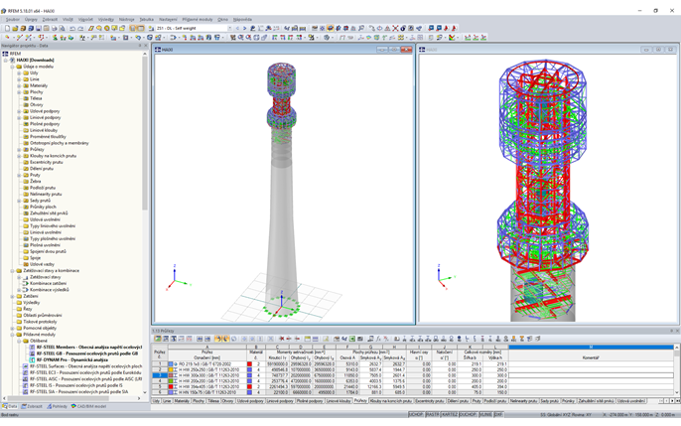This screenshot has width=681, height=426.
Task: Collapse the Zatěžovací stavy a kombinace node
Action: [x=13, y=270]
